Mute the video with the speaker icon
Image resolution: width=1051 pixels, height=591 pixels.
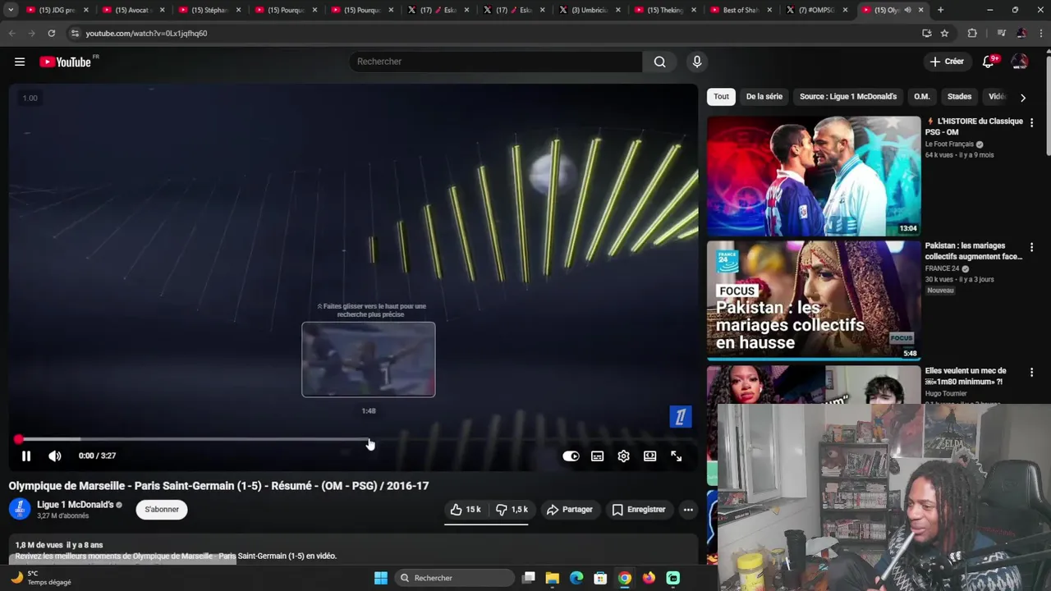pos(54,456)
